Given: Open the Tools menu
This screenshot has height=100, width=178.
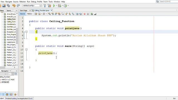Looking at the screenshot, I should tap(51, 2).
